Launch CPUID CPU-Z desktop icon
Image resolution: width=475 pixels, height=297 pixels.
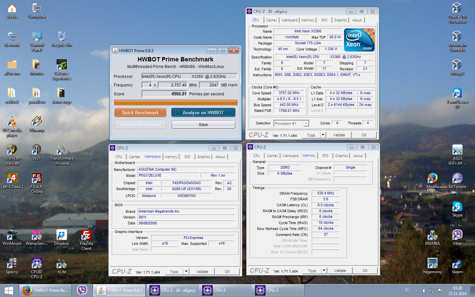coord(37,269)
